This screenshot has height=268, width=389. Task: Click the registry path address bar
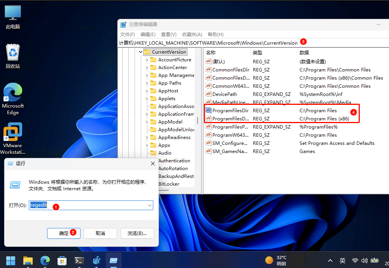253,43
